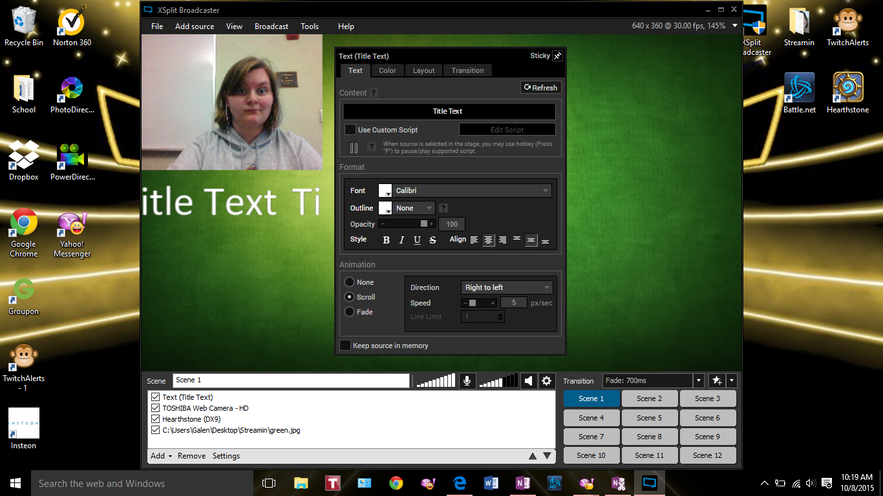883x496 pixels.
Task: Apply bold text style
Action: pyautogui.click(x=386, y=240)
